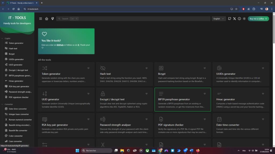Follow the GitHub link in banner
The width and height of the screenshot is (275, 154).
[60, 45]
